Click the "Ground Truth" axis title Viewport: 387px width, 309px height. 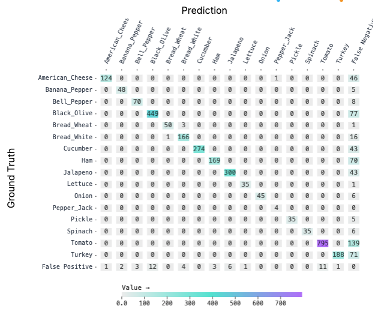point(11,178)
